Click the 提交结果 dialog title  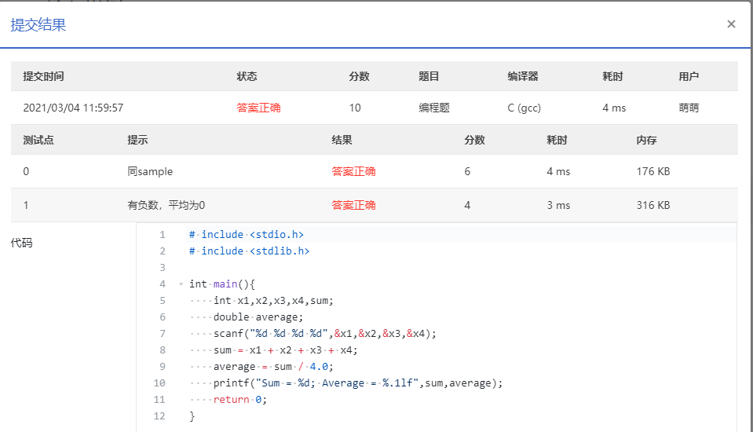pyautogui.click(x=38, y=24)
